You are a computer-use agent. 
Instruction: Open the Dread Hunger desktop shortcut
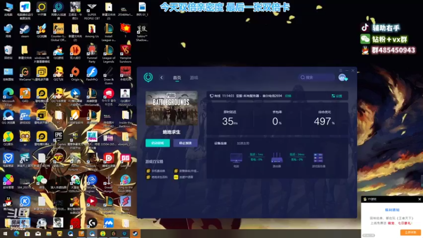109,184
